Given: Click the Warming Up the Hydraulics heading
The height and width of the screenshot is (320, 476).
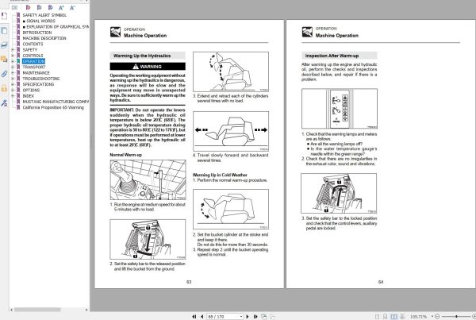Looking at the screenshot, I should (x=142, y=56).
